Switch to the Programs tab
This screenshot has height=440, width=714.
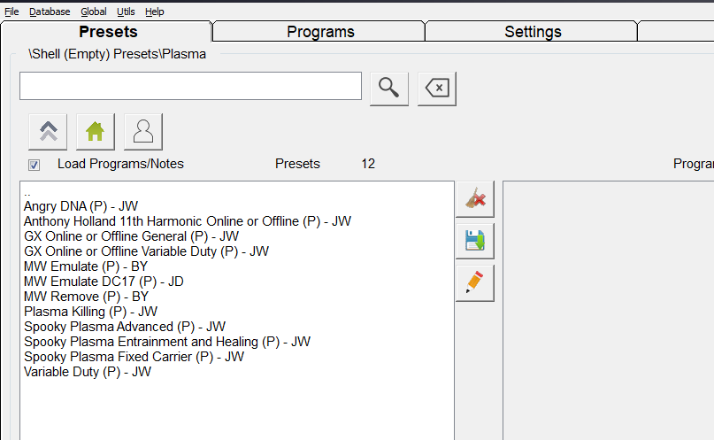click(x=320, y=32)
